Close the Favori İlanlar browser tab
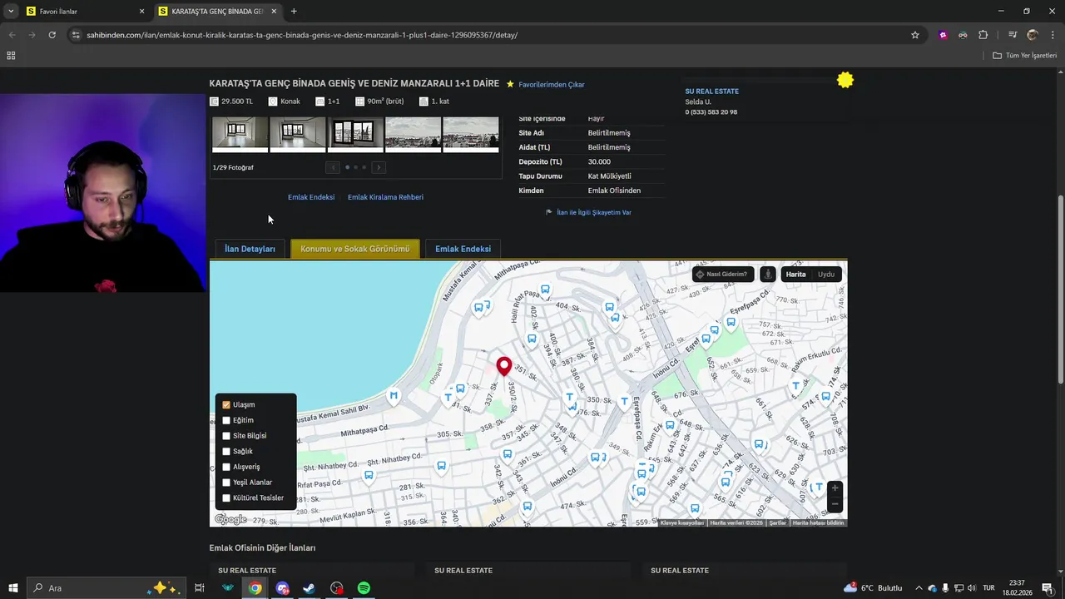The image size is (1065, 599). (141, 12)
